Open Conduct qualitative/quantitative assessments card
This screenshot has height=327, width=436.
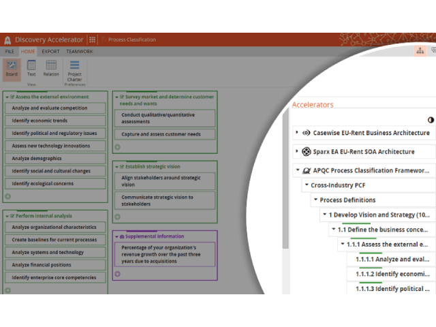coord(165,118)
